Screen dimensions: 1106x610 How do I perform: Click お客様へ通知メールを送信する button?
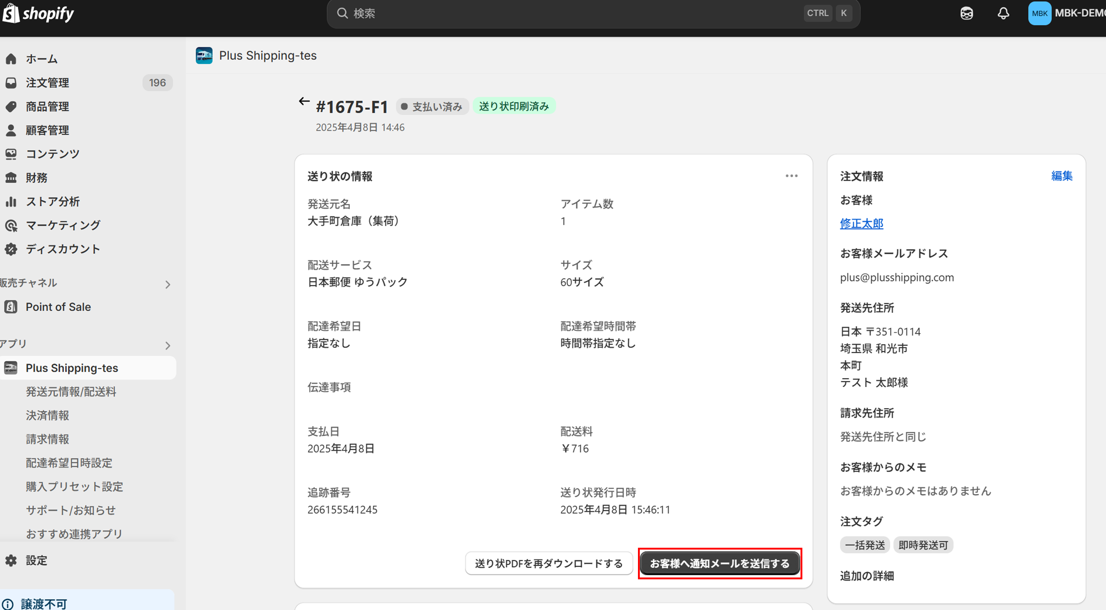[720, 563]
